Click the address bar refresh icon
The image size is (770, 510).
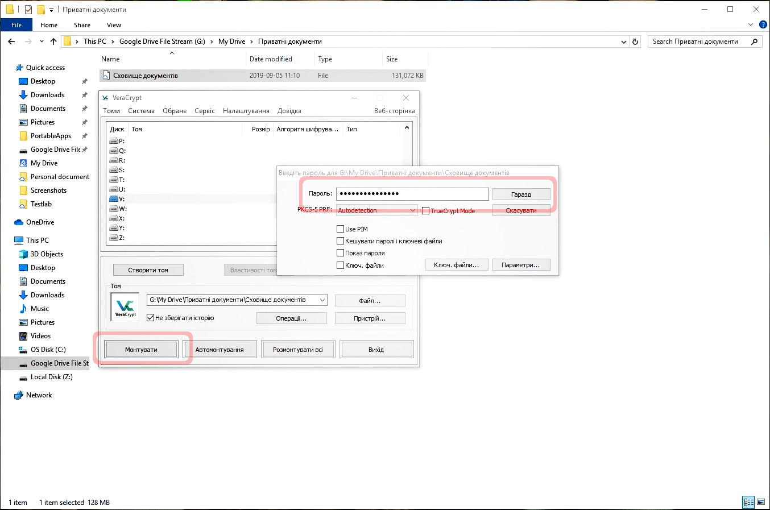636,42
